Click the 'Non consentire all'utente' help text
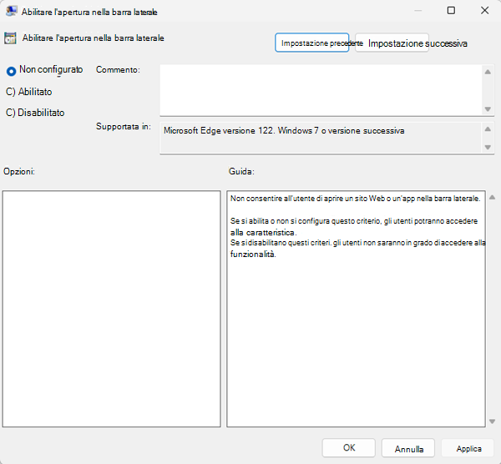The image size is (501, 464). (x=356, y=199)
